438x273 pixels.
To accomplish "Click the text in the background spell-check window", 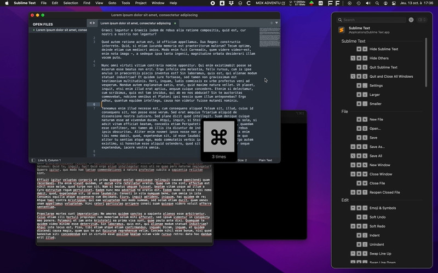I will (x=124, y=201).
